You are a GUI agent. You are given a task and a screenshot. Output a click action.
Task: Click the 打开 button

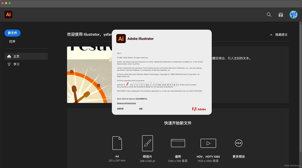12,41
